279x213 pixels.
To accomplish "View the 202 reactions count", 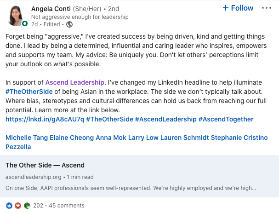I will [x=38, y=205].
